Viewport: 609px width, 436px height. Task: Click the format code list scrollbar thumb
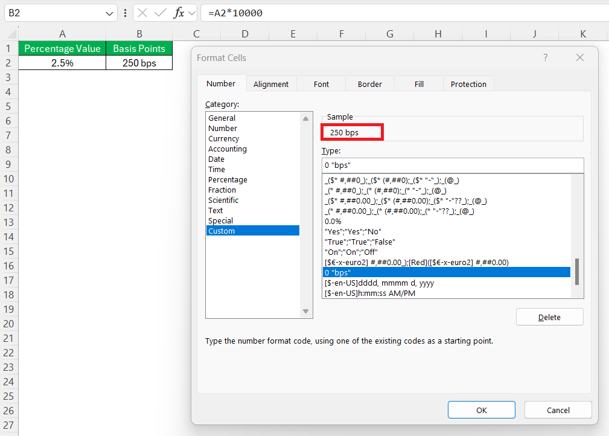coord(577,272)
